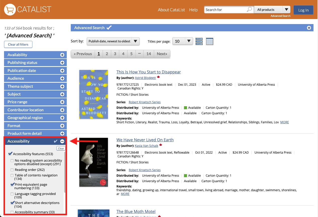Expand the Format filter
Image resolution: width=318 pixels, height=217 pixels.
tap(35, 126)
